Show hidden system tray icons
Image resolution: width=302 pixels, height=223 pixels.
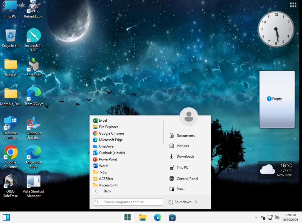tap(256, 217)
